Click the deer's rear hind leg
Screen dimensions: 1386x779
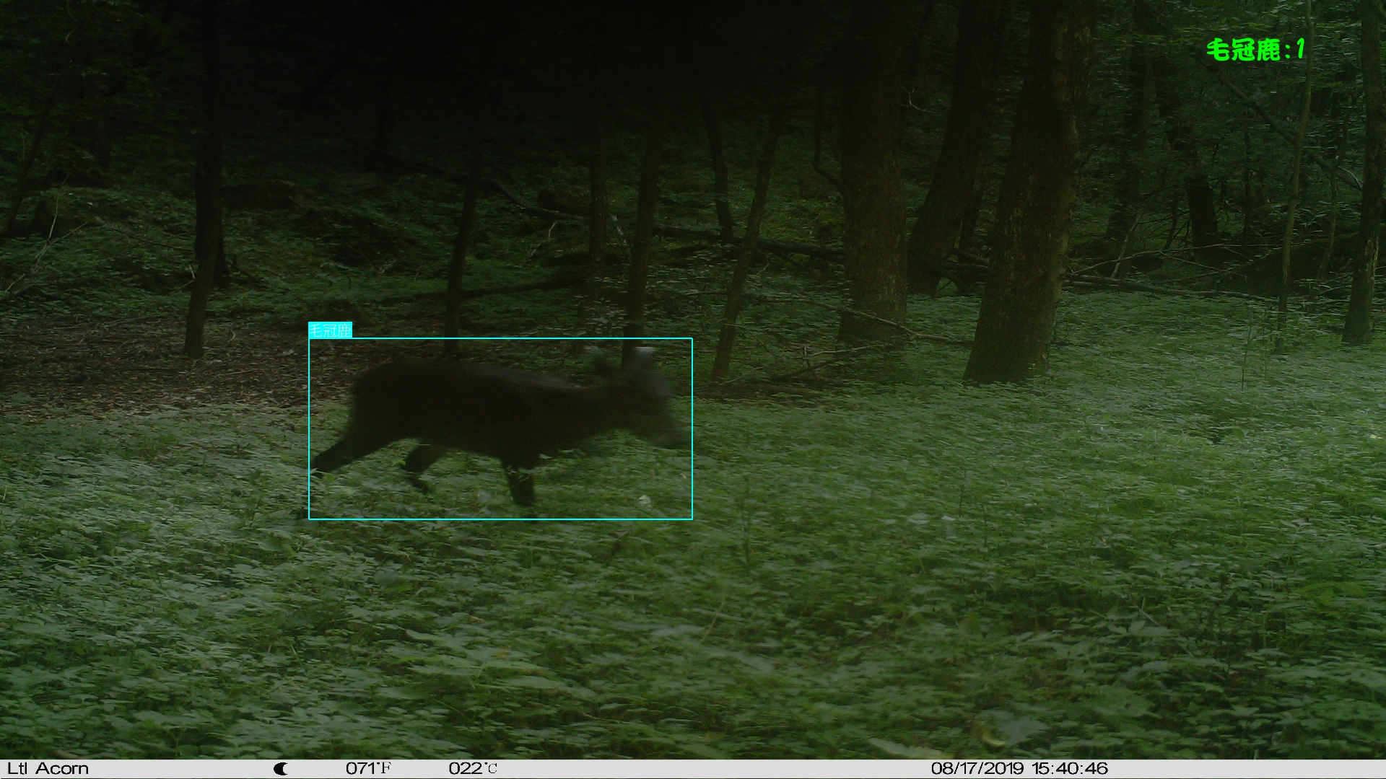pyautogui.click(x=339, y=456)
